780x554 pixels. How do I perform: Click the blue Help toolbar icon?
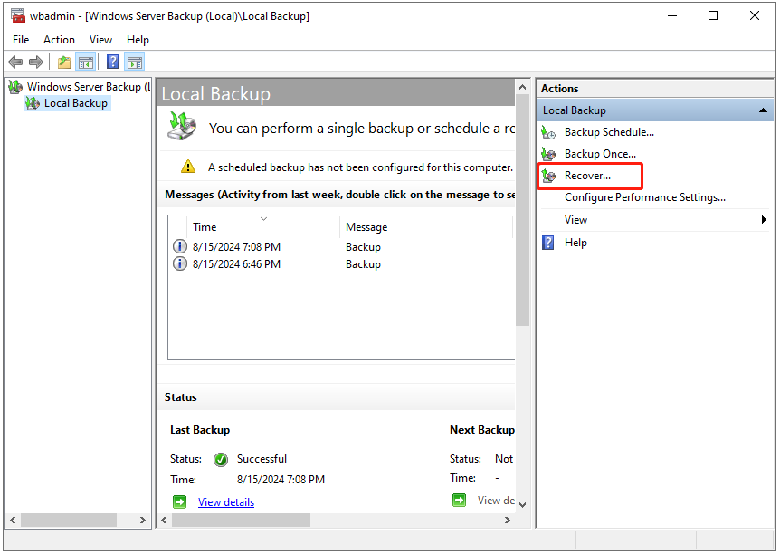pos(113,62)
